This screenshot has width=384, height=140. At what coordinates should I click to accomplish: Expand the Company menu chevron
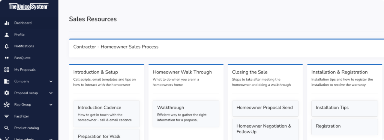[x=51, y=81]
